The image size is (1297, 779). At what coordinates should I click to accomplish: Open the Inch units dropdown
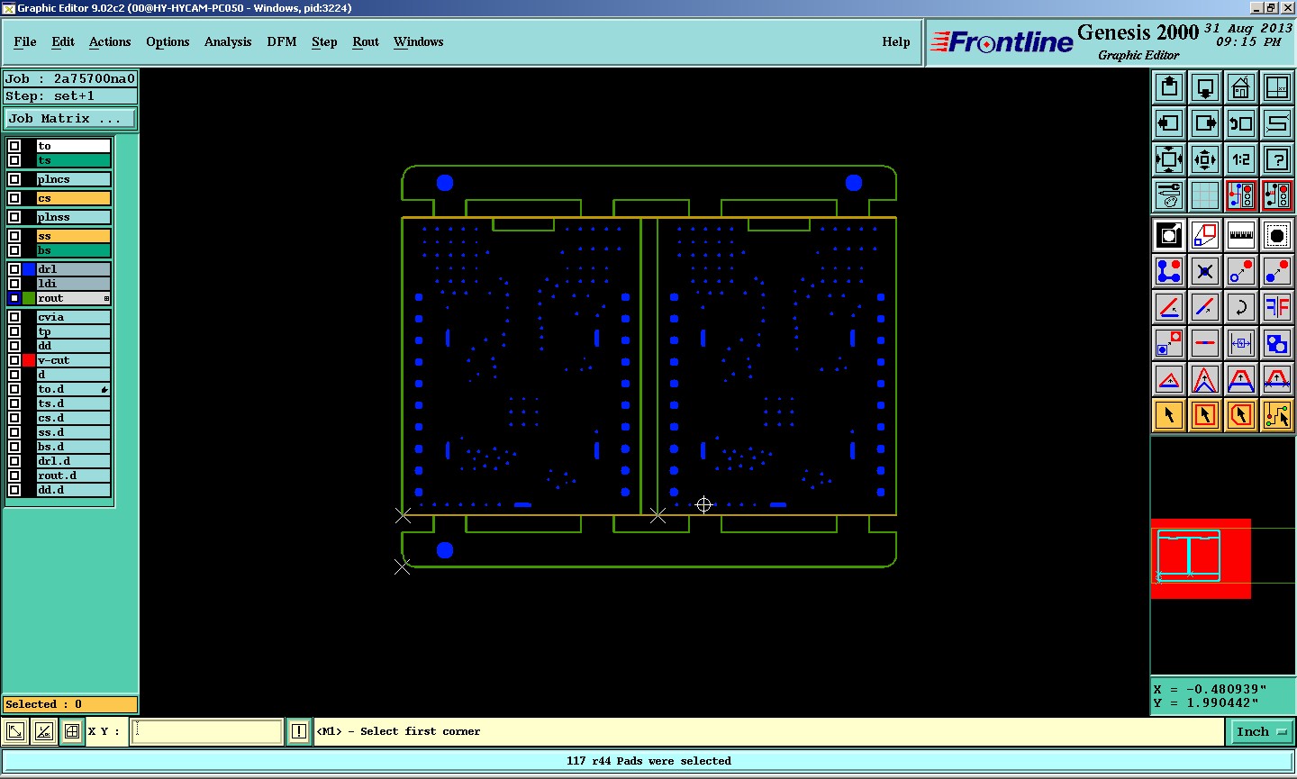[1261, 732]
